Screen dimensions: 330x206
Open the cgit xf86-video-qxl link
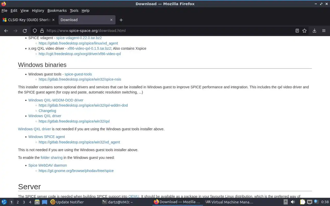pyautogui.click(x=80, y=54)
